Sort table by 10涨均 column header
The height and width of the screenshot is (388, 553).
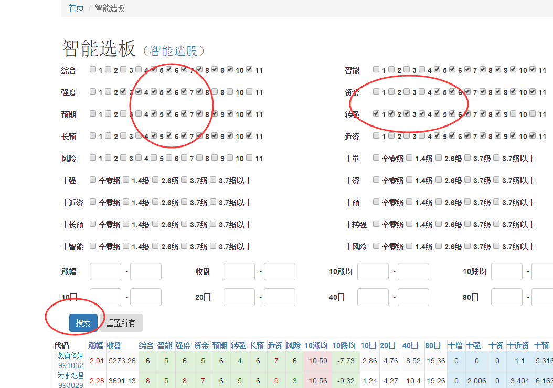click(317, 345)
